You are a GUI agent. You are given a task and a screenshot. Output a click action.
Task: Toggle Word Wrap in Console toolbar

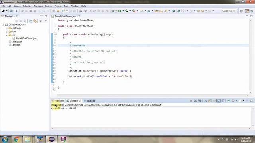pos(214,101)
